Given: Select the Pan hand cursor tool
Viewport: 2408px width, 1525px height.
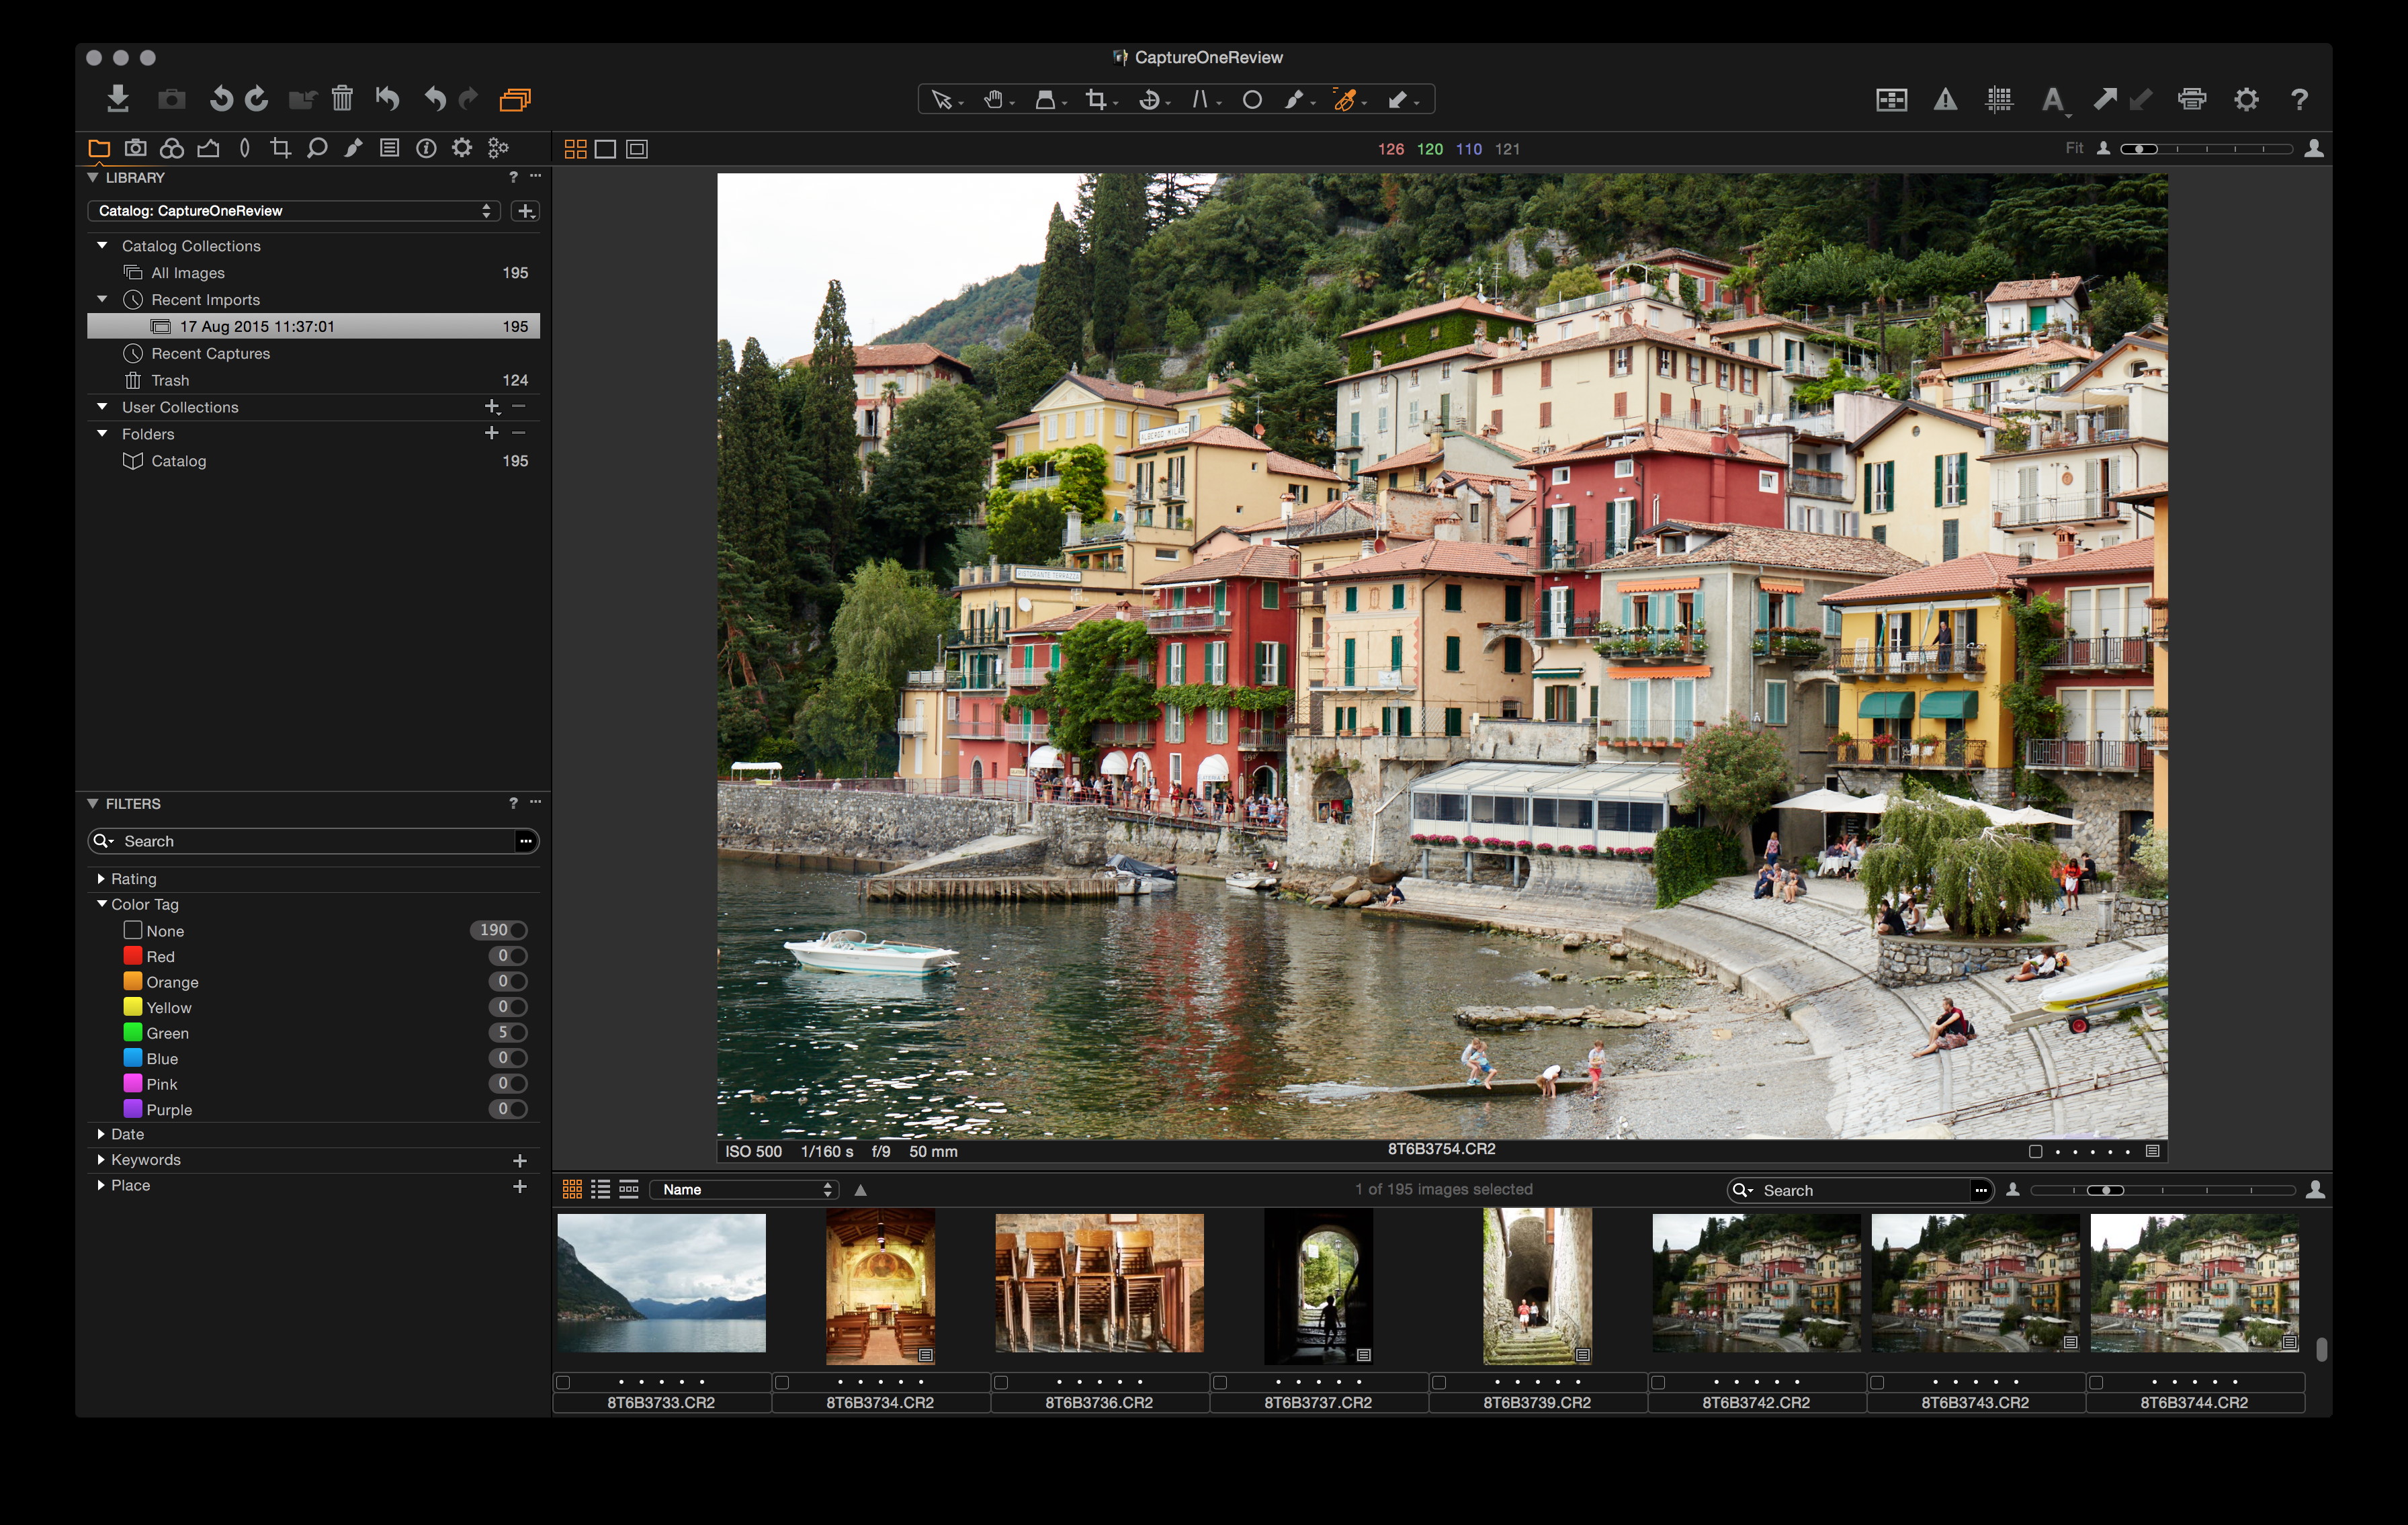Looking at the screenshot, I should 993,99.
